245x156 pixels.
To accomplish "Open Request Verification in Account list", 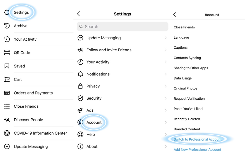I will click(189, 99).
